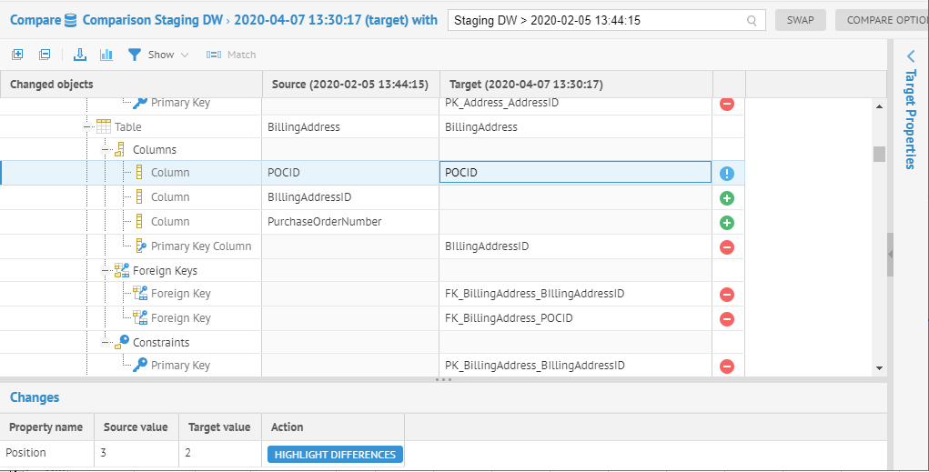Image resolution: width=929 pixels, height=472 pixels.
Task: Collapse the Constraints tree node
Action: coord(106,342)
